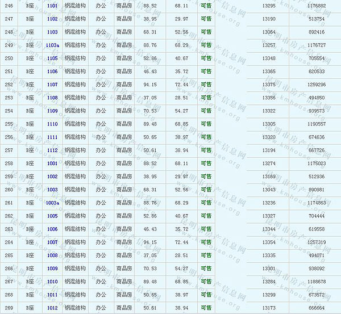Open room 1107 link
The width and height of the screenshot is (341, 314).
point(52,85)
